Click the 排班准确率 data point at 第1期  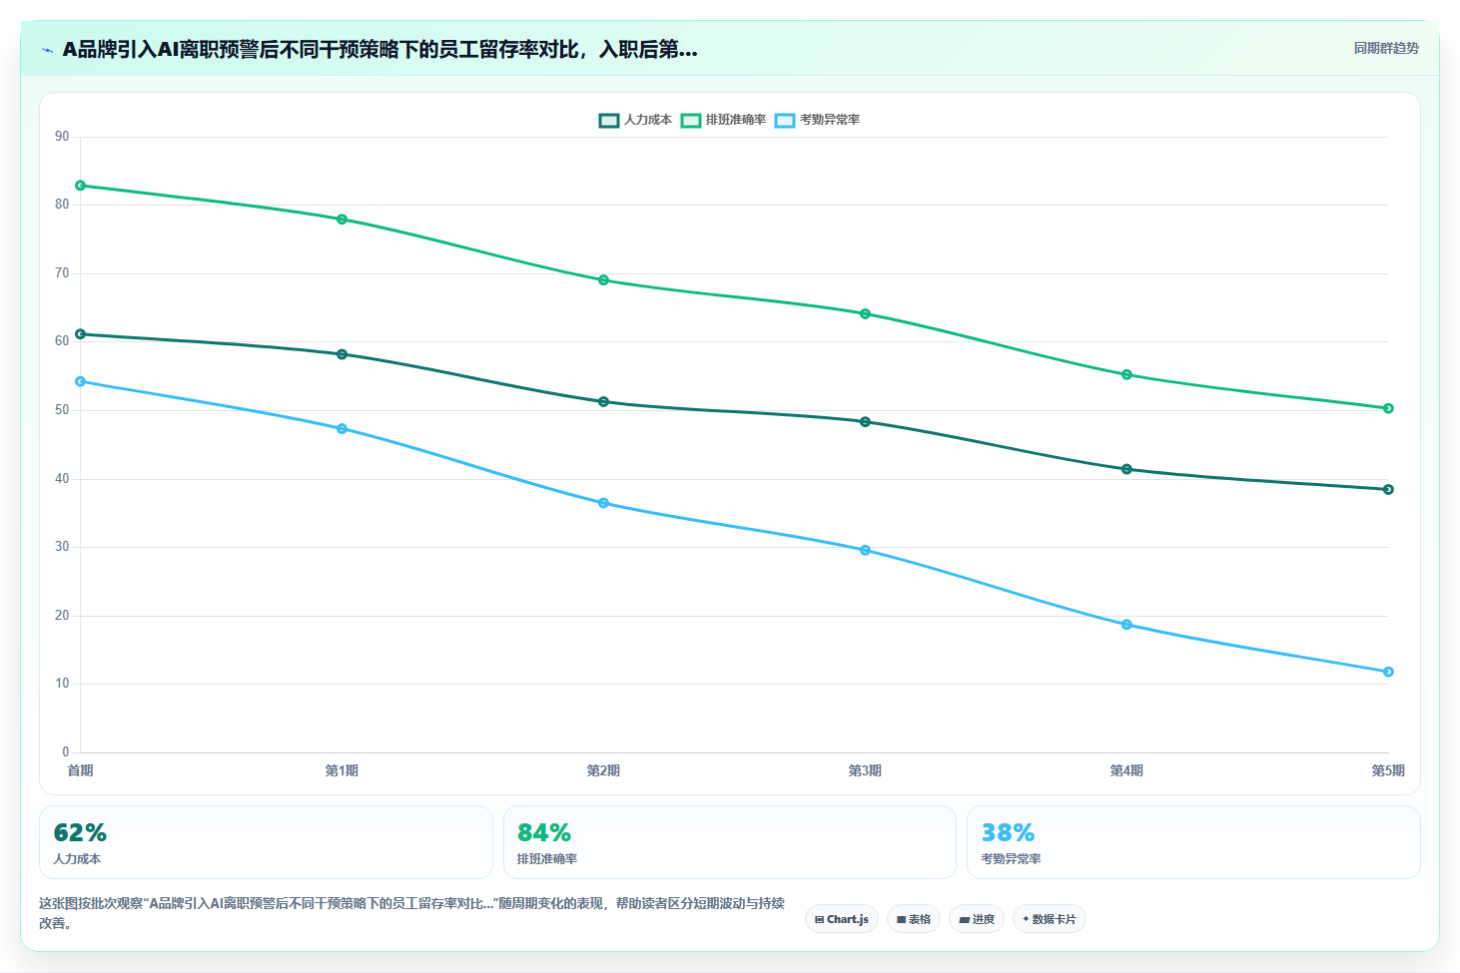(343, 220)
